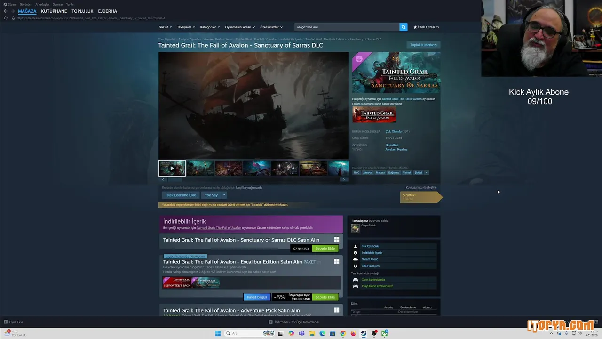Open developer Questline link
Image resolution: width=602 pixels, height=339 pixels.
pyautogui.click(x=392, y=145)
